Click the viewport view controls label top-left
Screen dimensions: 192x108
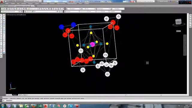(16, 15)
